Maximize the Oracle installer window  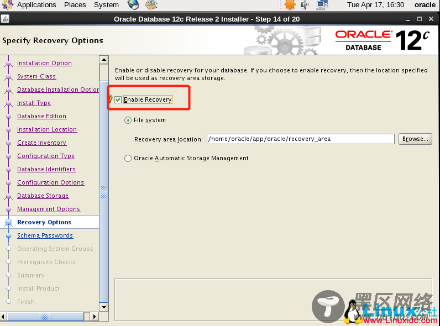pos(420,19)
